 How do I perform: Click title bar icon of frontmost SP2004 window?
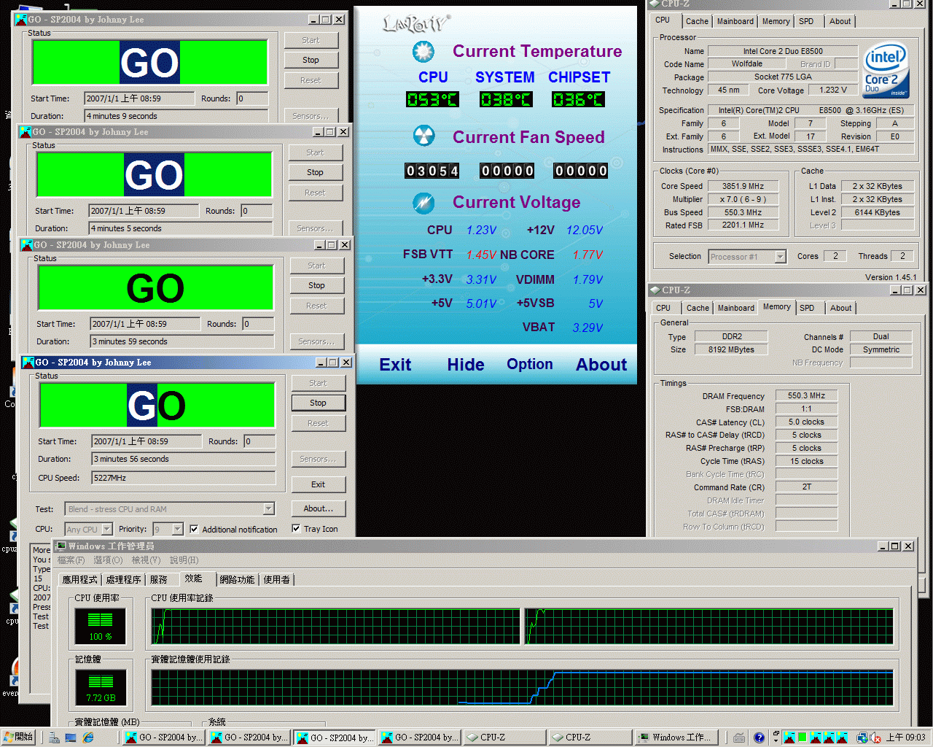(28, 362)
